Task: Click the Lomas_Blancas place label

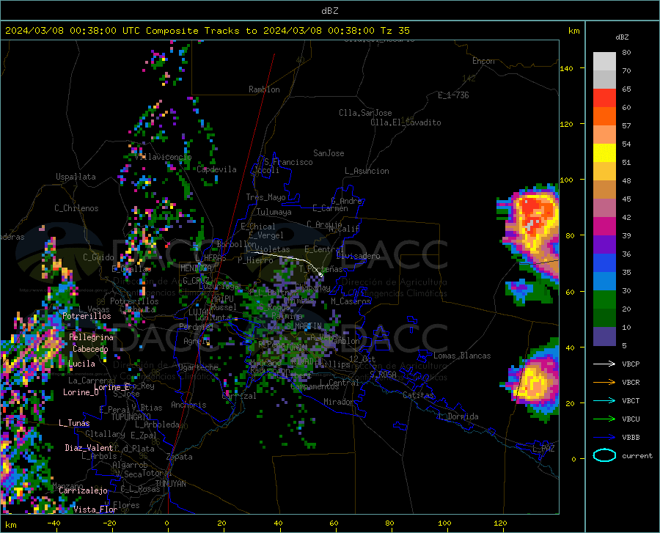Action: click(x=462, y=356)
